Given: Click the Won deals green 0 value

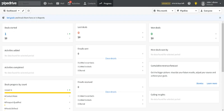Looking at the screenshot, I should click(152, 34).
